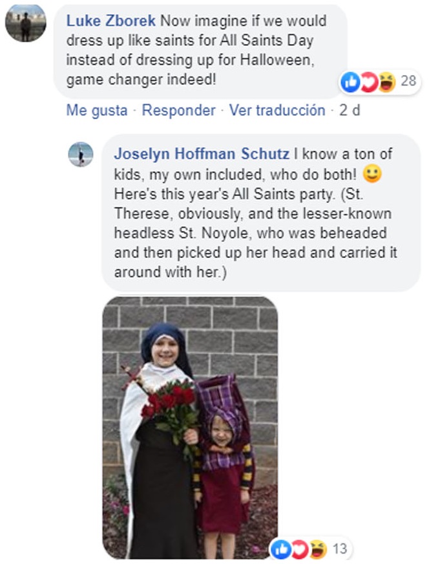Click the laughing reaction on Luke's comment
Screen dimensions: 429x564
386,82
